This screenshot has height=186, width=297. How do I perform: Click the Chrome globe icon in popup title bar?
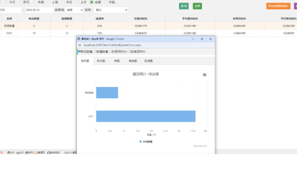(x=79, y=39)
